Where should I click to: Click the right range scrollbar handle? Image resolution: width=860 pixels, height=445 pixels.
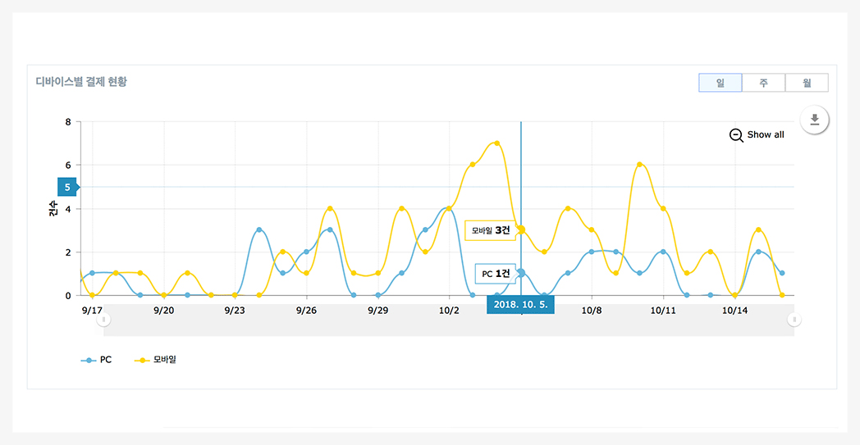point(794,320)
